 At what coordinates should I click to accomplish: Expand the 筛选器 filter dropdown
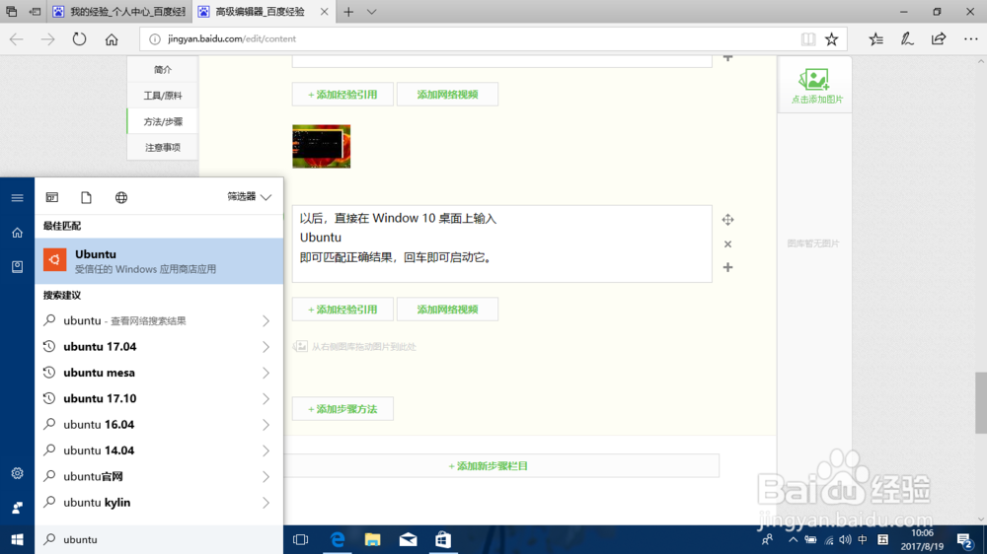(250, 197)
